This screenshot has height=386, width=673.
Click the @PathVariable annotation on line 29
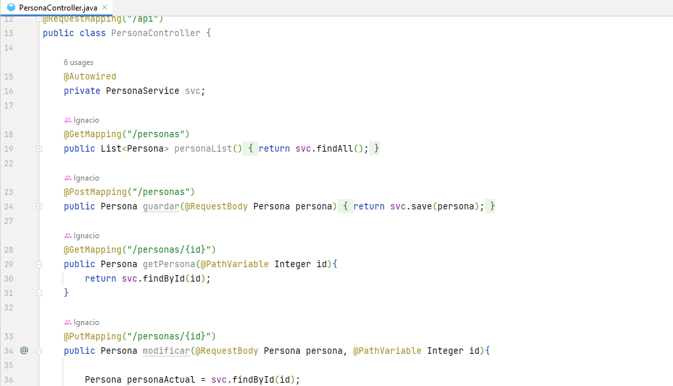tap(235, 265)
